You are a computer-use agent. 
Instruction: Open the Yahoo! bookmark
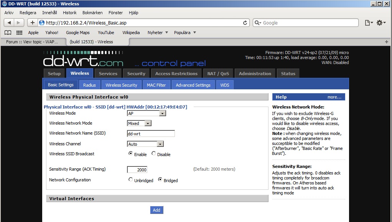(52, 33)
